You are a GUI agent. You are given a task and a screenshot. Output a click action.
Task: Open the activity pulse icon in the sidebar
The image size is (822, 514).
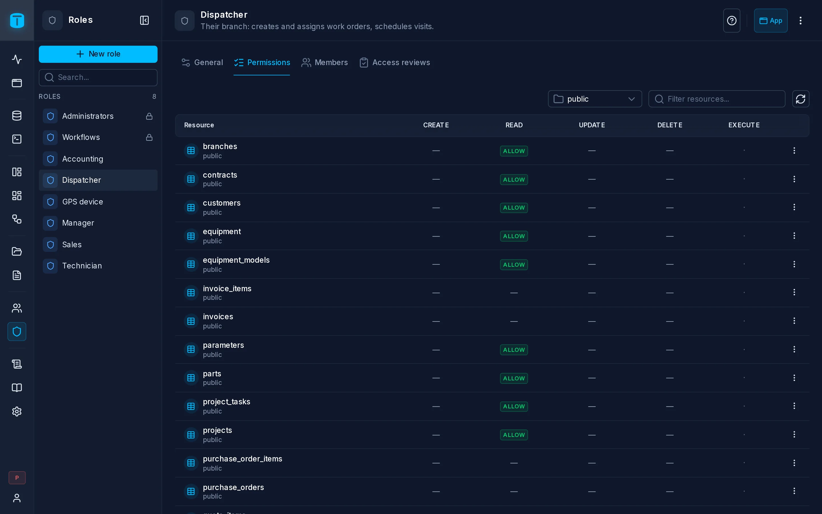[17, 59]
